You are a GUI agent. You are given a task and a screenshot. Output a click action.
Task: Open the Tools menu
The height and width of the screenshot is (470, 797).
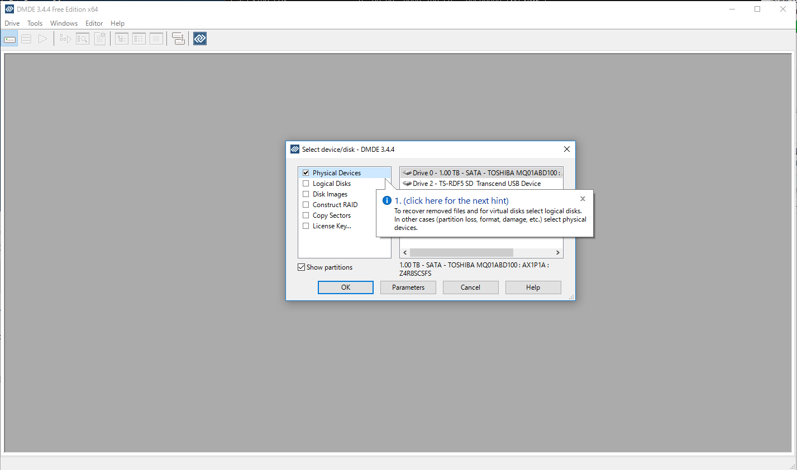(x=35, y=23)
